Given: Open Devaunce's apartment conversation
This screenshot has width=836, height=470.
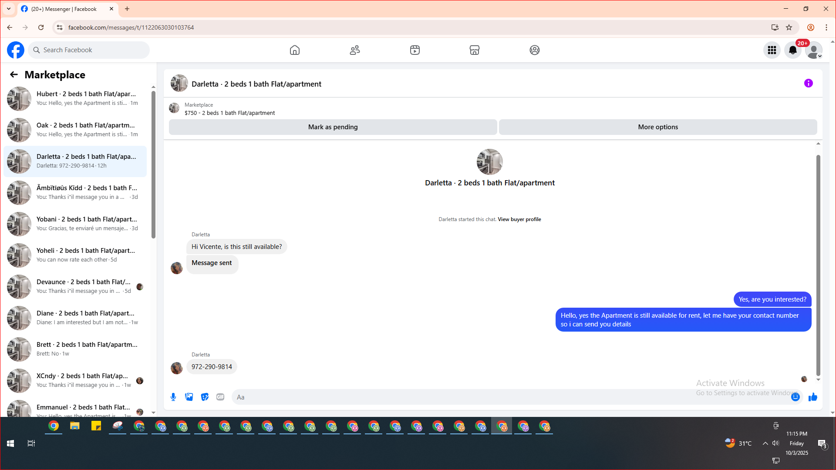Looking at the screenshot, I should pos(75,287).
